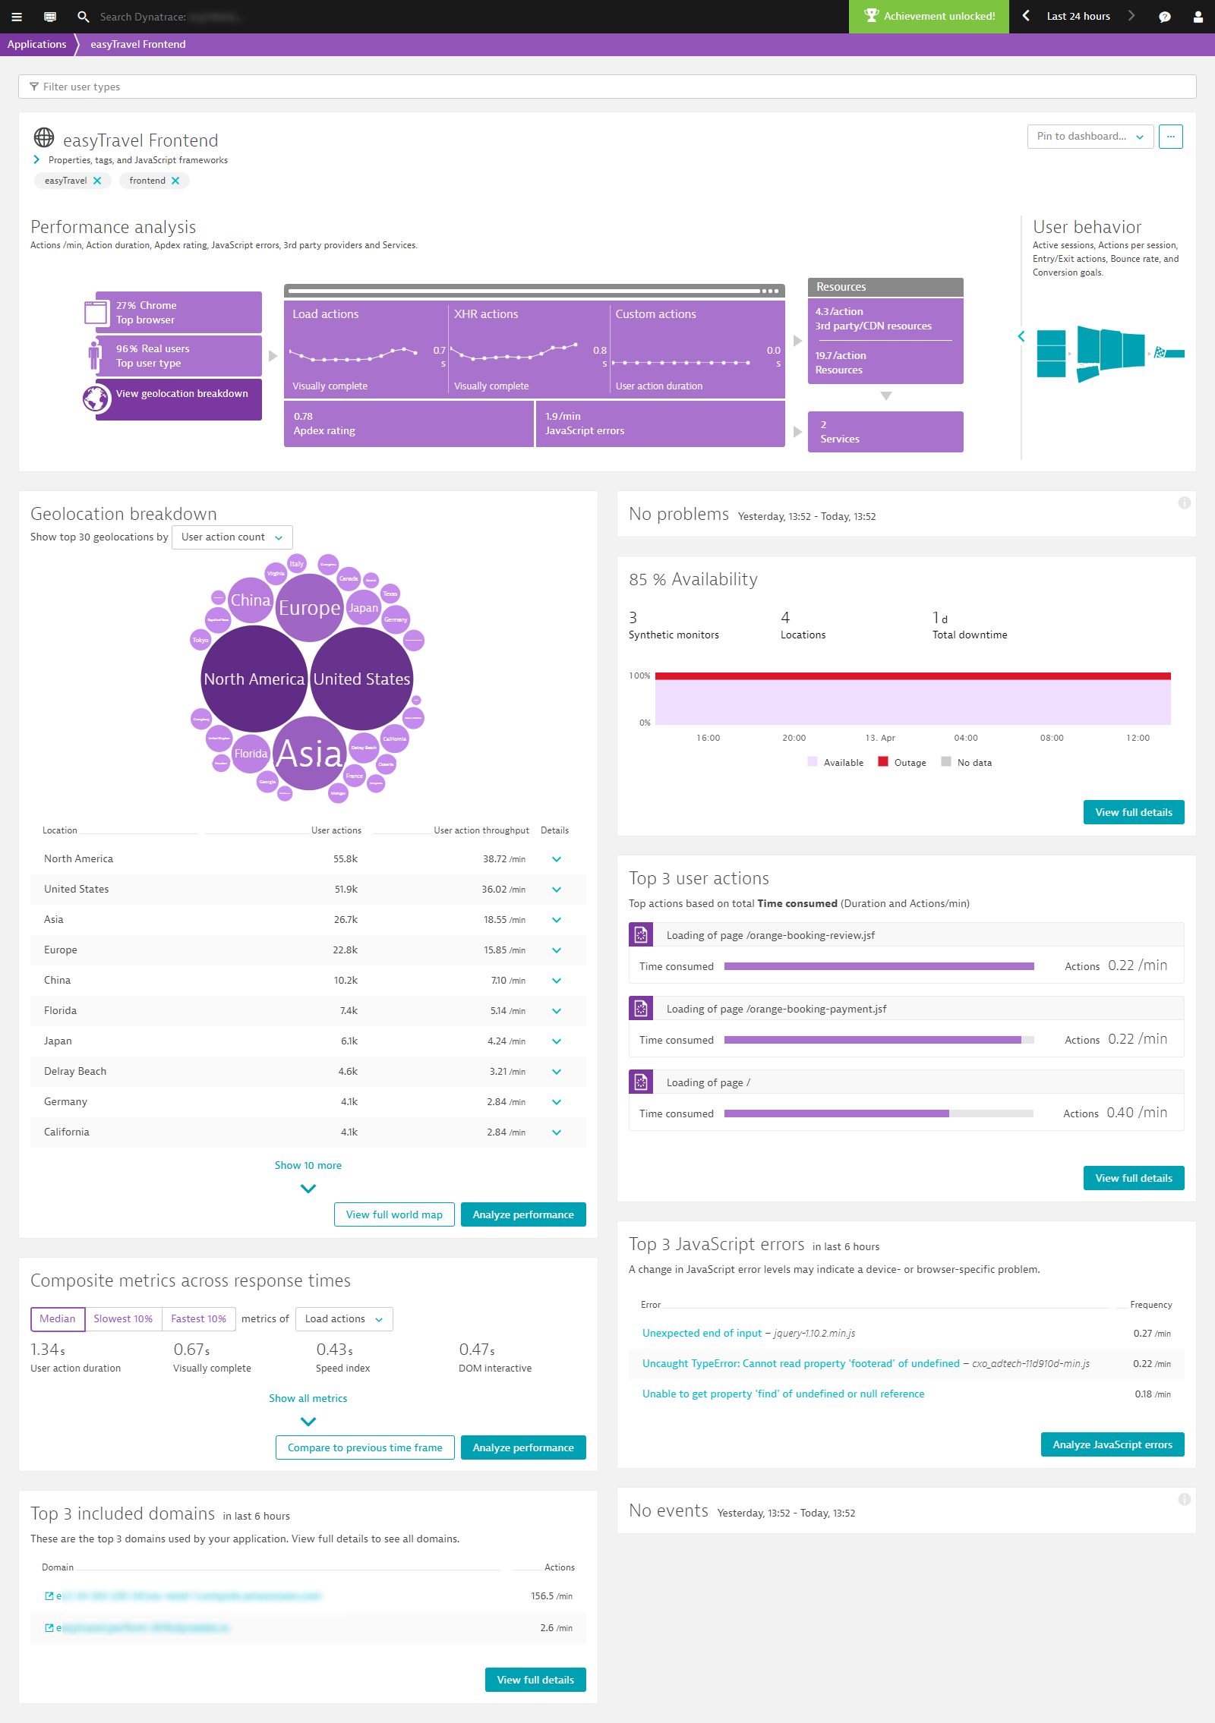
Task: Open external link icon of second domain
Action: [49, 1628]
